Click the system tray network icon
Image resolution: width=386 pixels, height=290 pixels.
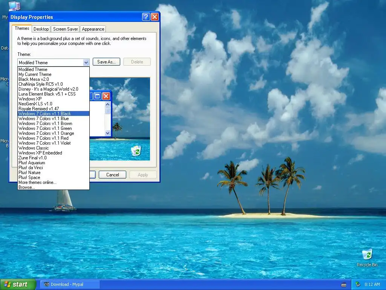point(358,284)
